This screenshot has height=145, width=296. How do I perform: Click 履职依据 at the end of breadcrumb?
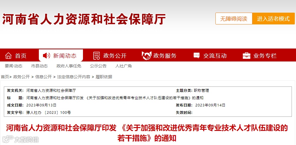point(104,77)
